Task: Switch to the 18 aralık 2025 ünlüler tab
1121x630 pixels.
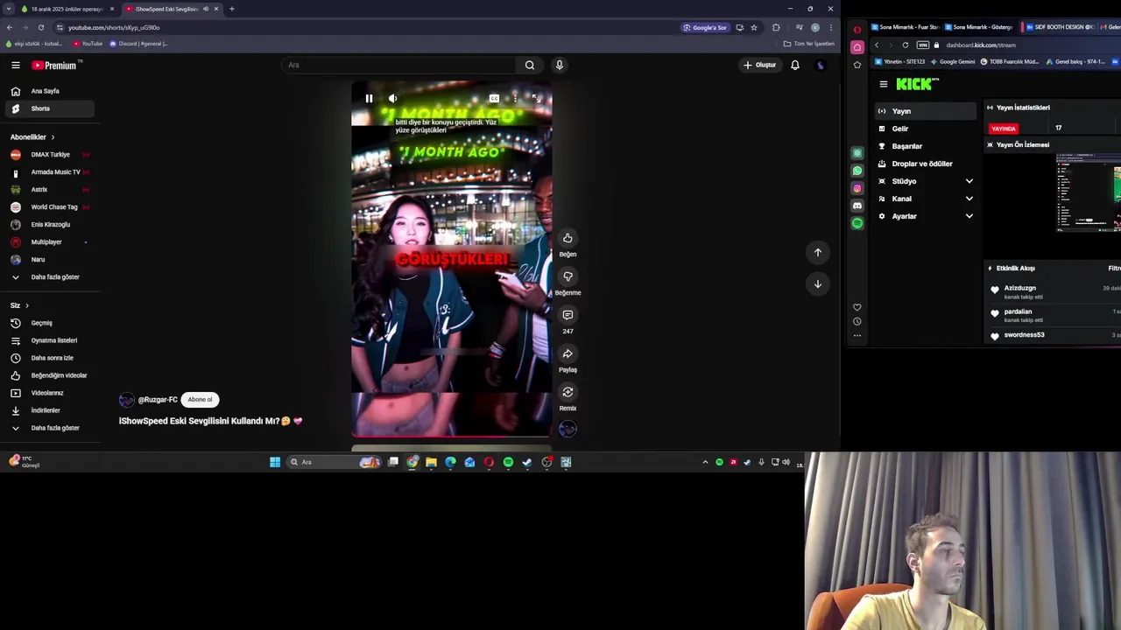Action: tap(67, 9)
